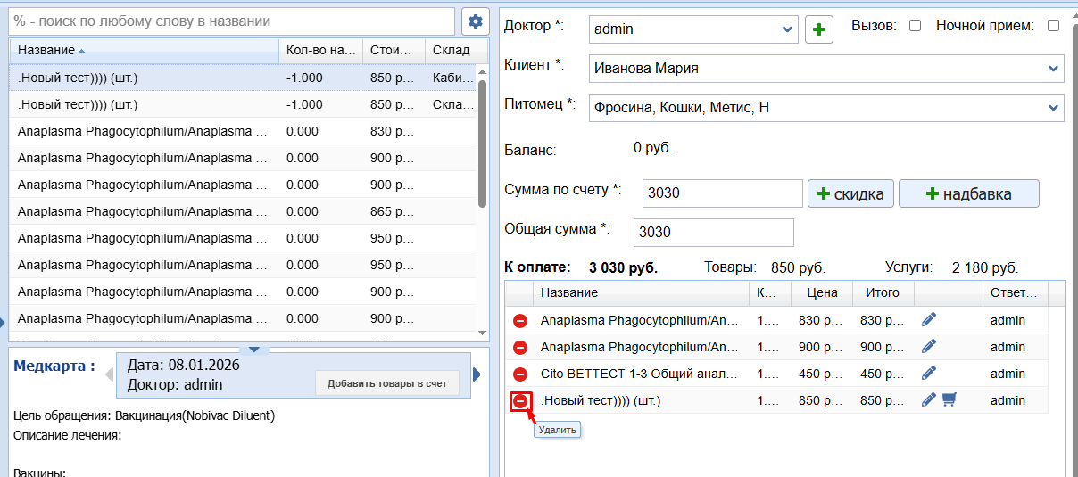The width and height of the screenshot is (1078, 477).
Task: Enable the Вызов checkbox
Action: 915,26
